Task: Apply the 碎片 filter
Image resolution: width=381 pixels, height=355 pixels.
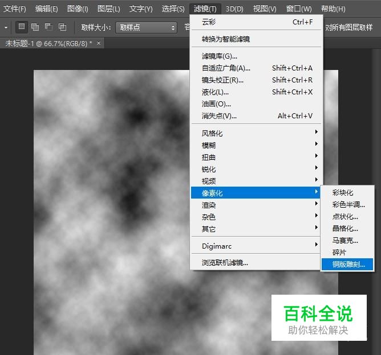Action: [x=347, y=252]
